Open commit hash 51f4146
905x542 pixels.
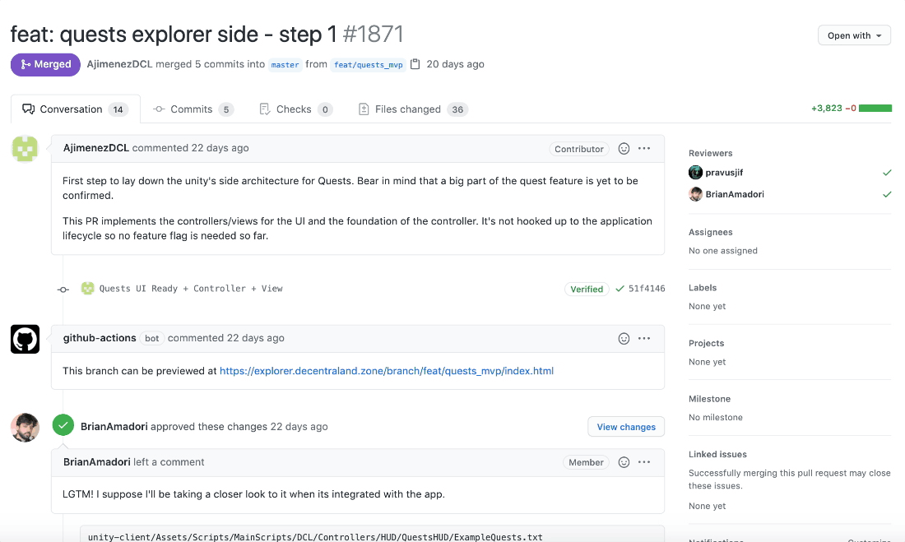click(x=647, y=288)
